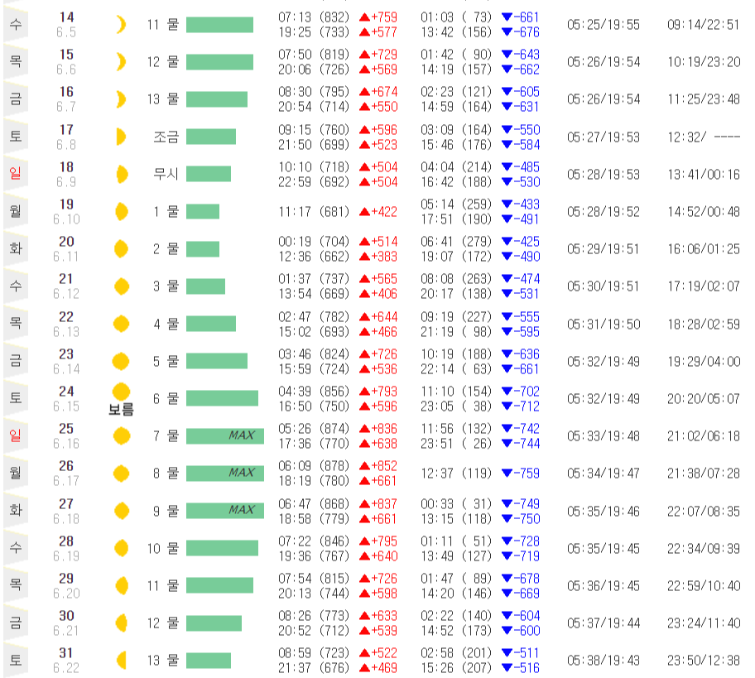The height and width of the screenshot is (678, 755).
Task: Click the moon phase icon for day 30
Action: click(x=122, y=623)
